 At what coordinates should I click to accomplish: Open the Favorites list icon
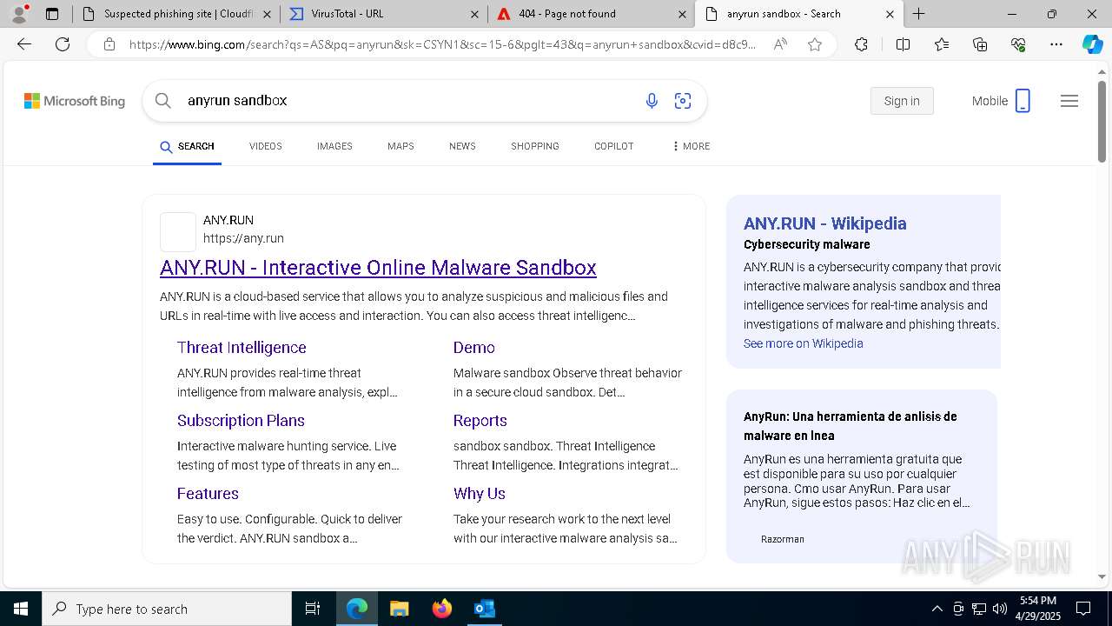tap(942, 44)
